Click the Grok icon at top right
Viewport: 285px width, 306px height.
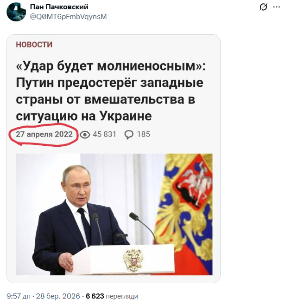pos(263,7)
